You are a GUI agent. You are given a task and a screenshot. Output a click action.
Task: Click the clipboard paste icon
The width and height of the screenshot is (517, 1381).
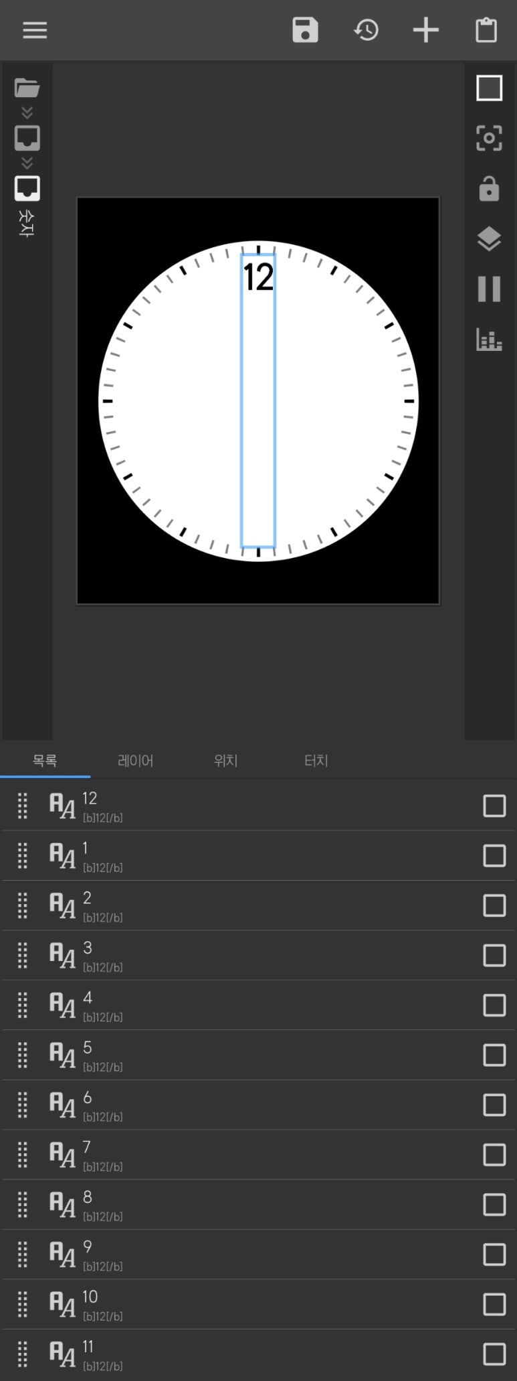(x=486, y=30)
